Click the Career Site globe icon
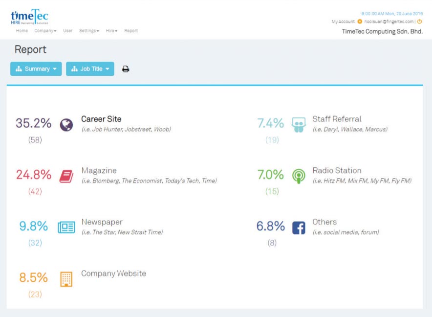The width and height of the screenshot is (432, 317). point(66,125)
